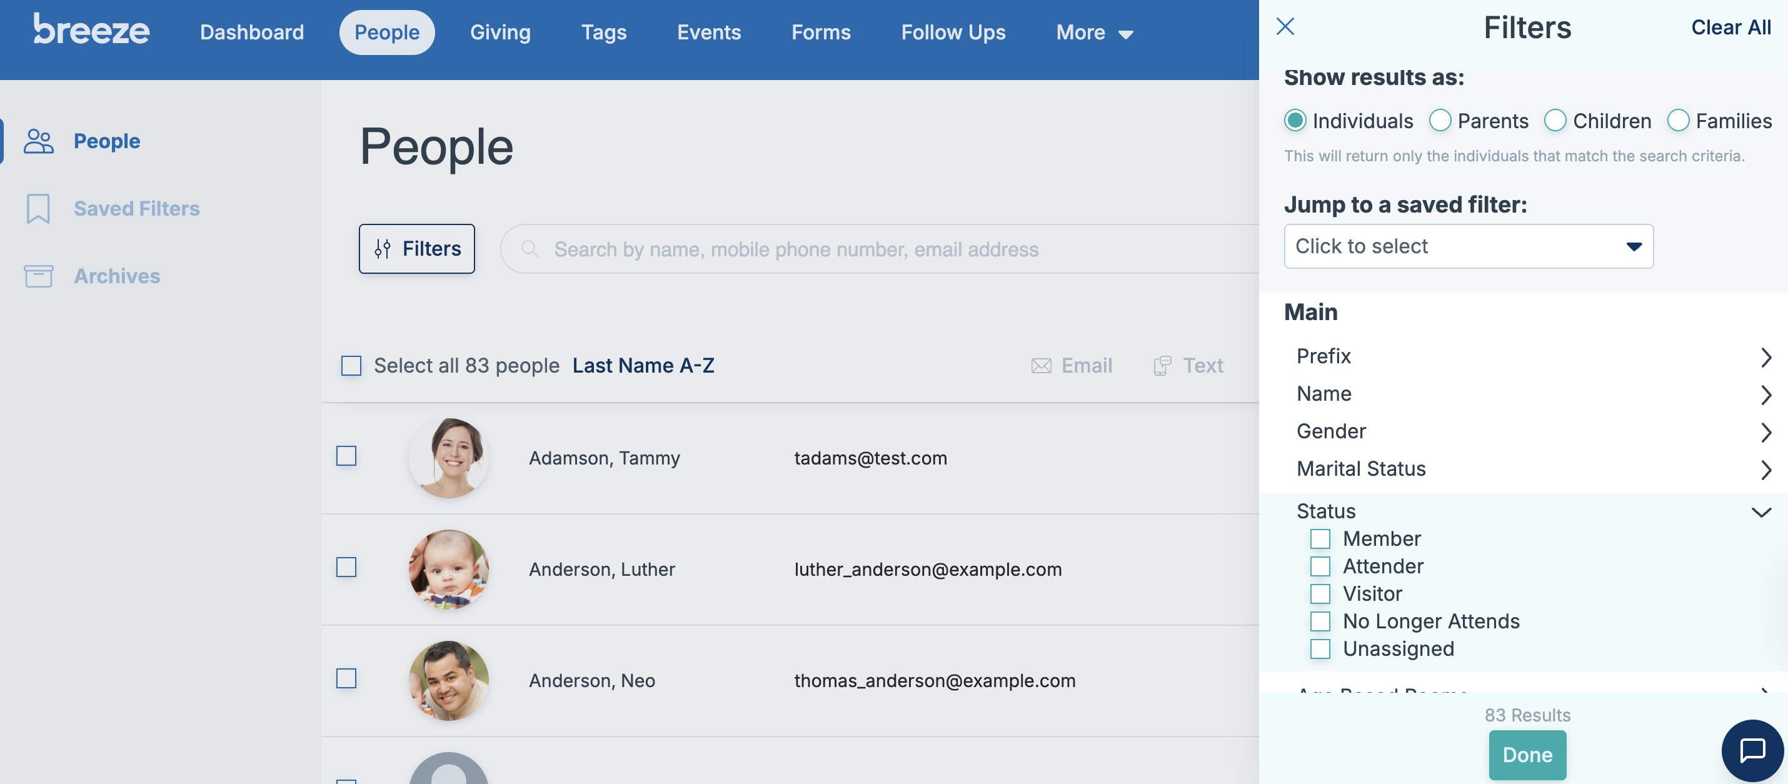This screenshot has width=1788, height=784.
Task: Open the Tags tab
Action: 603,32
